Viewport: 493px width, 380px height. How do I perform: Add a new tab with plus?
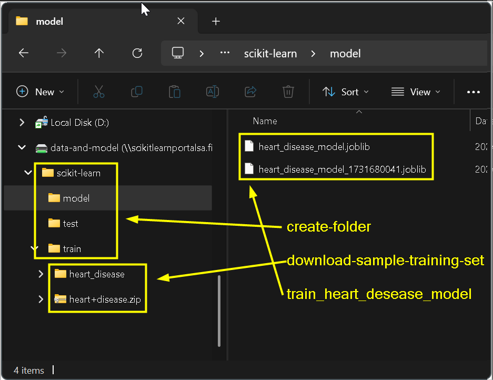point(216,22)
